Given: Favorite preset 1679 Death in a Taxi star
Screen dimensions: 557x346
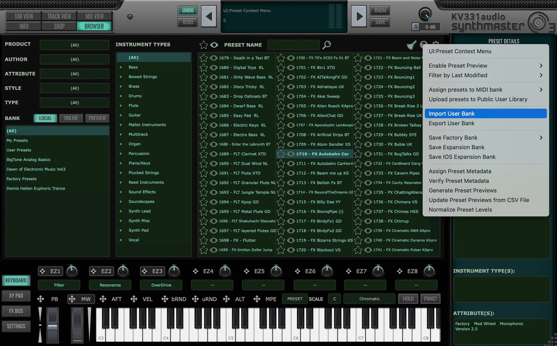Looking at the screenshot, I should tap(203, 58).
